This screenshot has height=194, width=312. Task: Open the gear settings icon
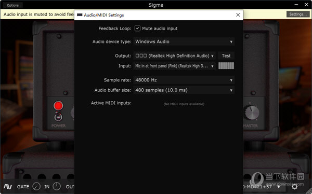tap(294, 186)
